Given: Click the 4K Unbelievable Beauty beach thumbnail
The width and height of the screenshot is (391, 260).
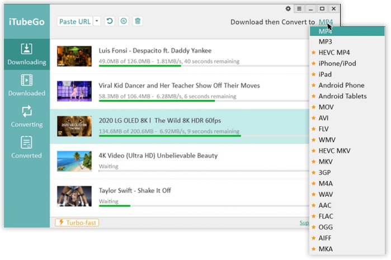Looking at the screenshot, I should (74, 161).
